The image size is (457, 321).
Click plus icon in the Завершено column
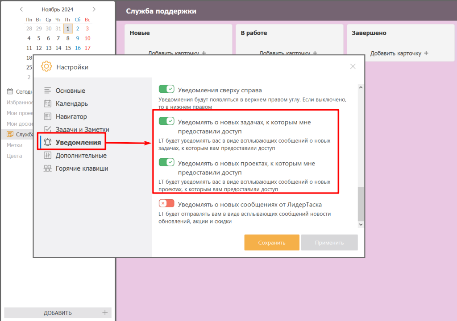(426, 53)
